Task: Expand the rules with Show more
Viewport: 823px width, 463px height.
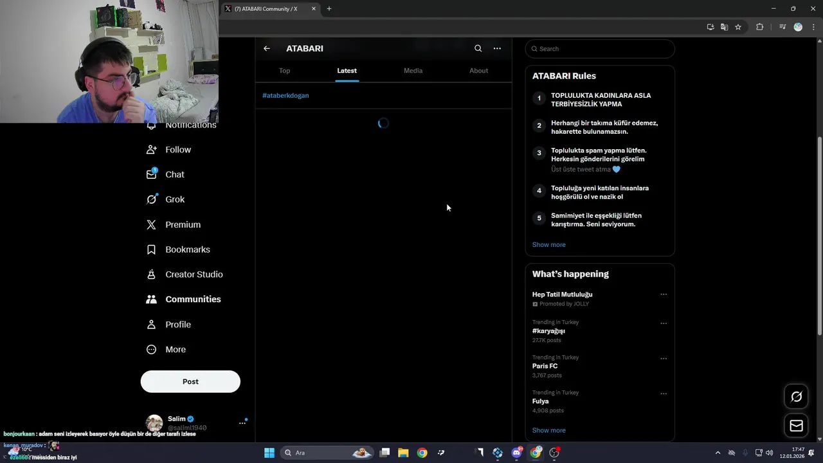Action: 548,244
